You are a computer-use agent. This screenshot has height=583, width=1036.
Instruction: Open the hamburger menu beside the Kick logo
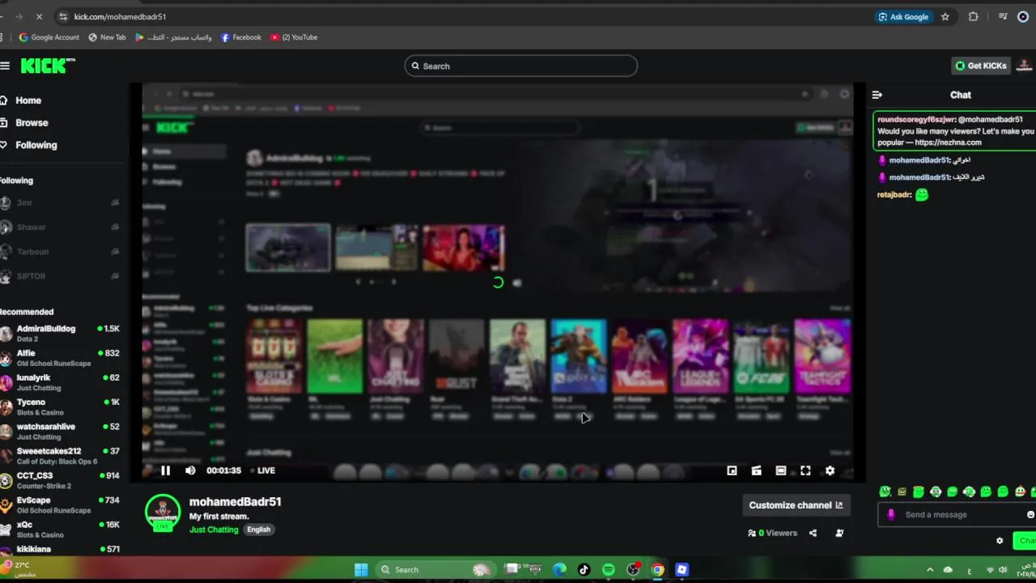tap(5, 66)
